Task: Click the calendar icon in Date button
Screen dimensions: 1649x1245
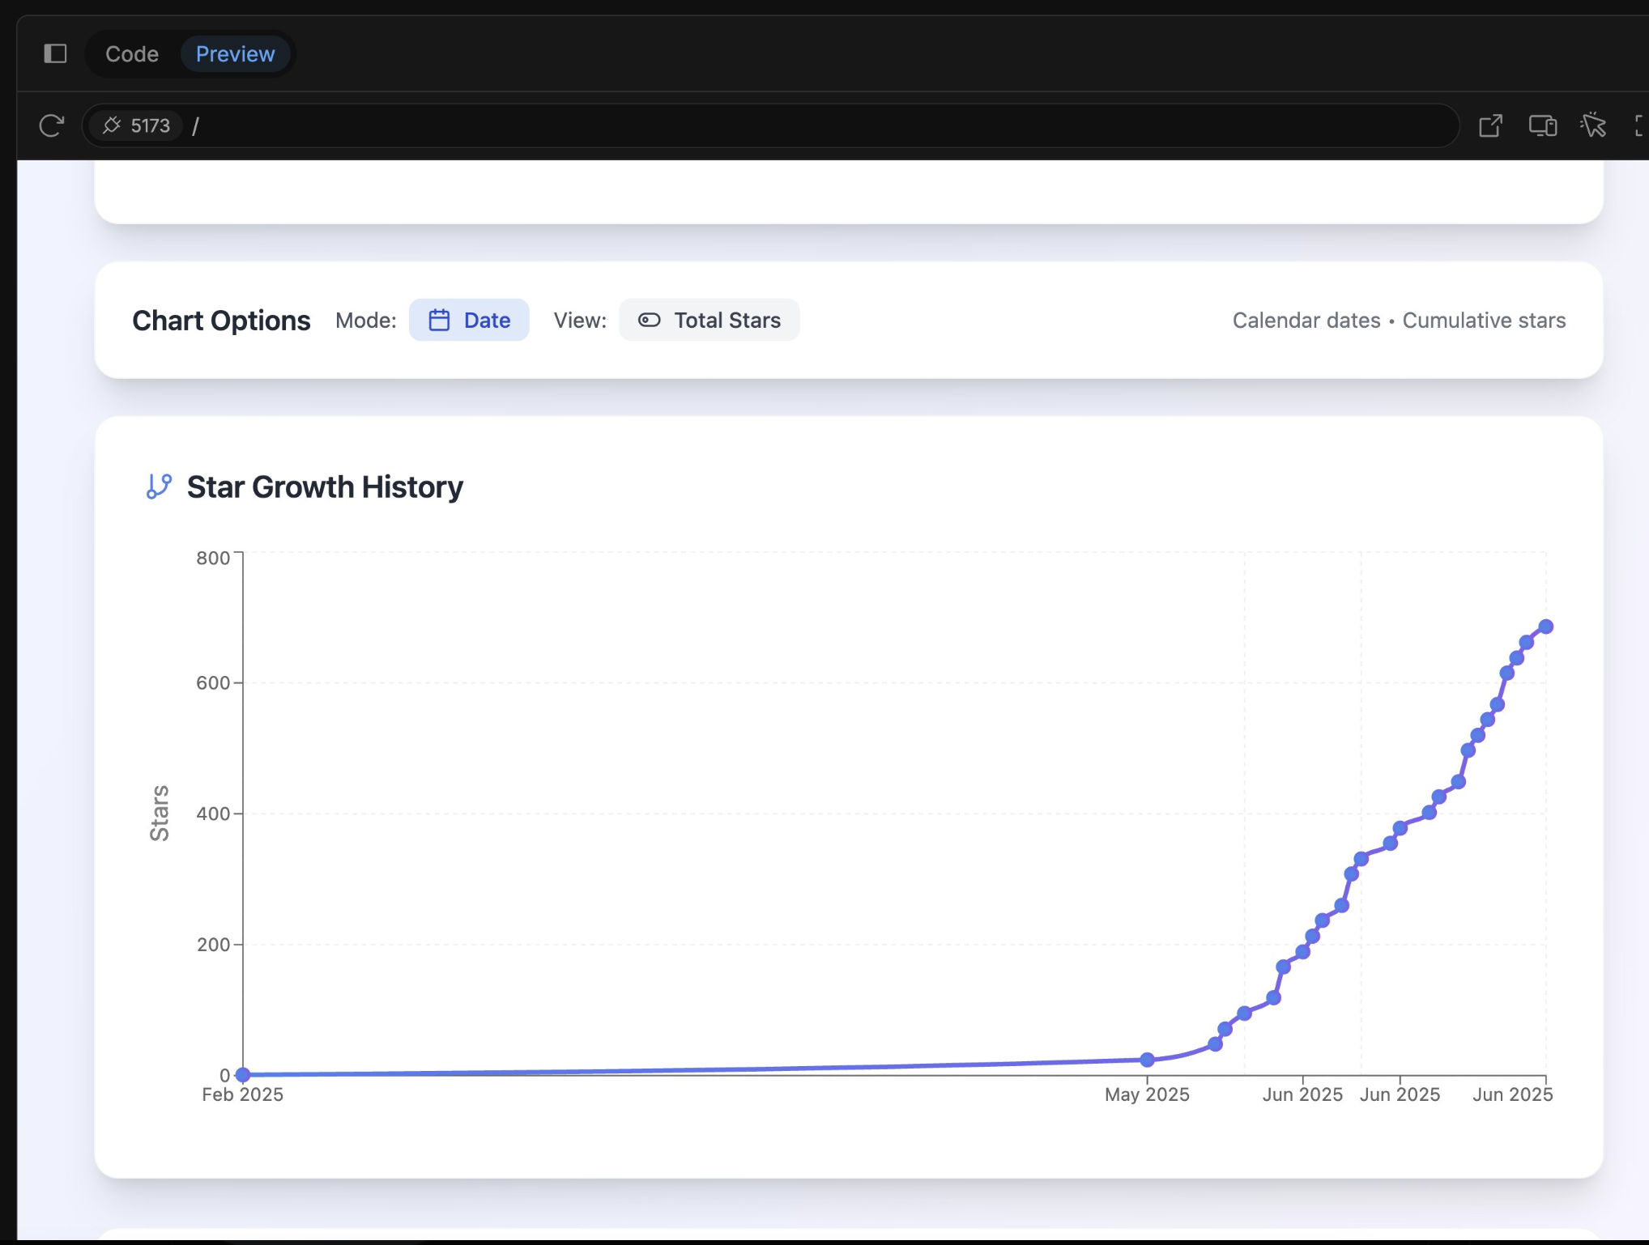Action: 439,320
